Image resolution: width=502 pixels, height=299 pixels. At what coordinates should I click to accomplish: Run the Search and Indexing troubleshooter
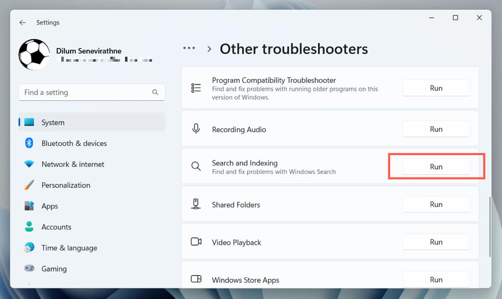click(436, 167)
